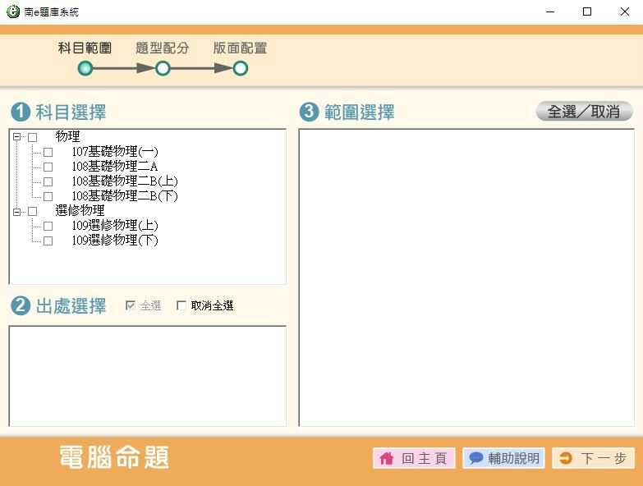The width and height of the screenshot is (643, 486).
Task: Click the 題型配分 step circle
Action: pos(163,68)
